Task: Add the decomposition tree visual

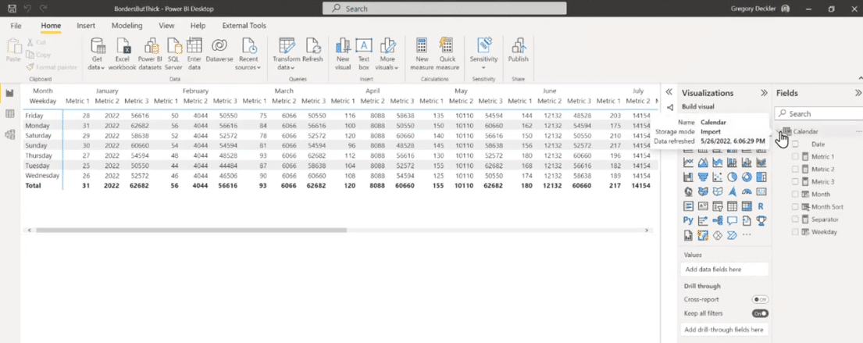Action: 718,221
